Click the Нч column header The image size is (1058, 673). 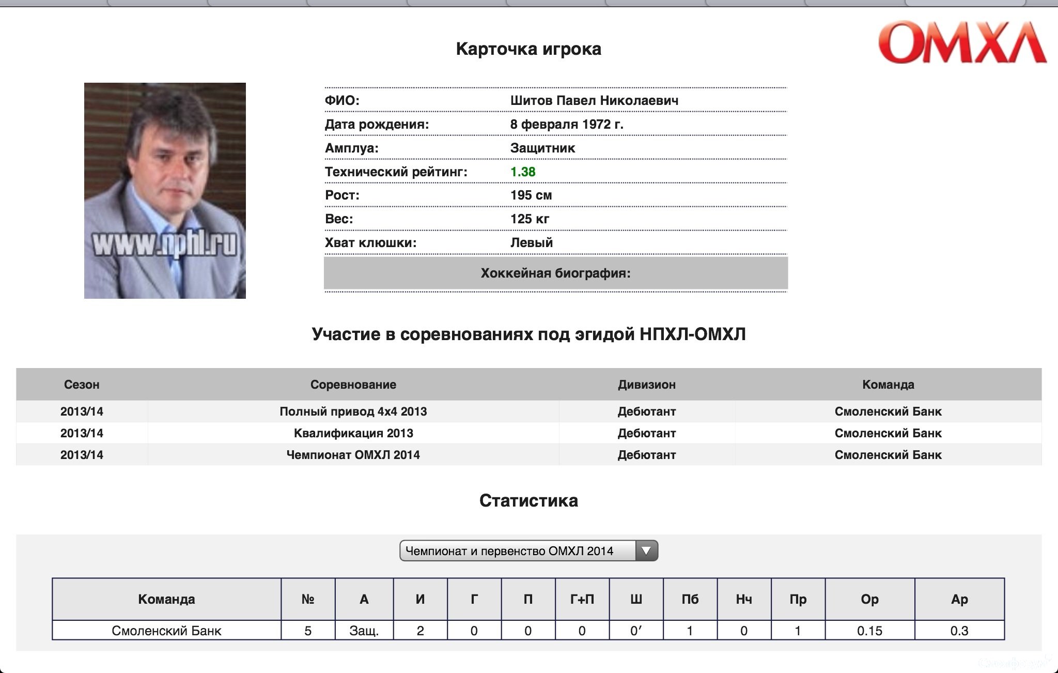(x=744, y=599)
